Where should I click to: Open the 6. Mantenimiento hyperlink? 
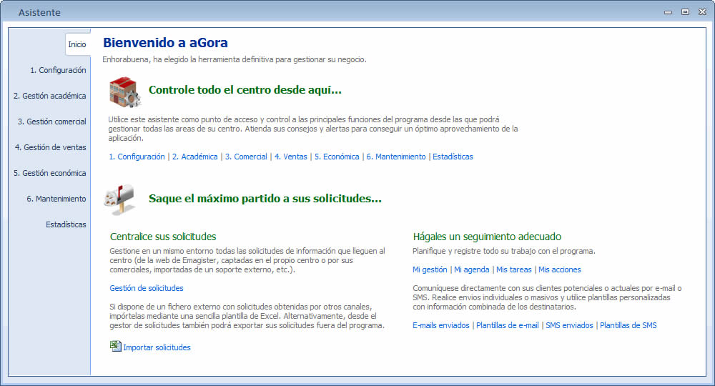pyautogui.click(x=396, y=157)
